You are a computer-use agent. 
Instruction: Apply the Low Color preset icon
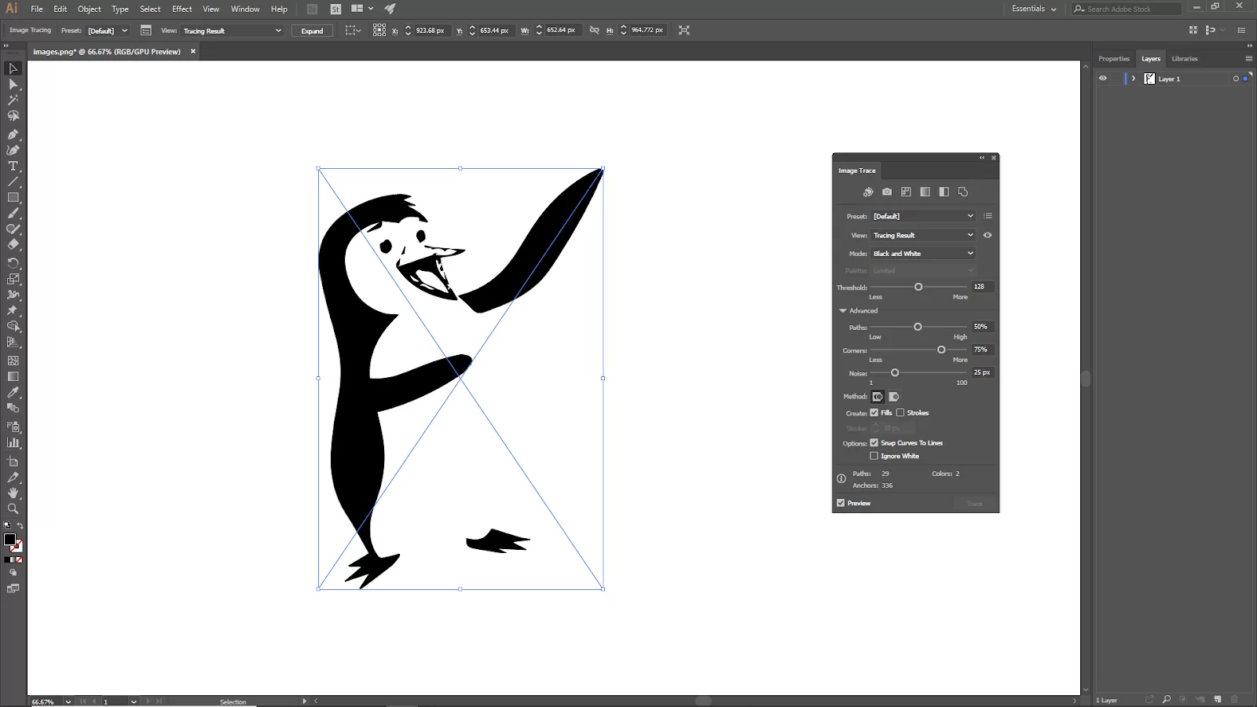[x=906, y=192]
